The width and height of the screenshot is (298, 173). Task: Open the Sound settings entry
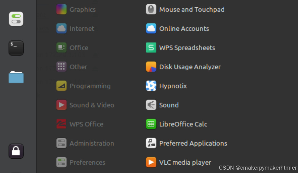pos(169,105)
